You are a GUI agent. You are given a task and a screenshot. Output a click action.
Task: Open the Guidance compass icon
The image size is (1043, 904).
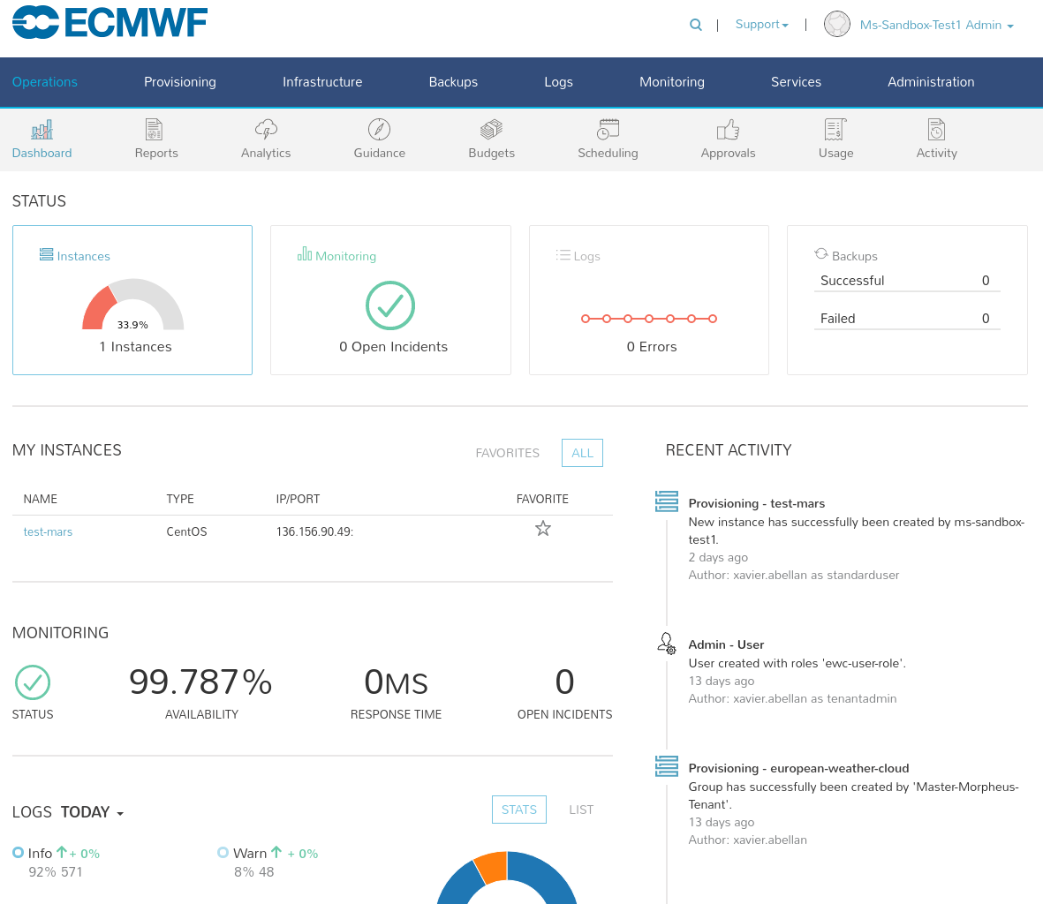click(x=379, y=129)
